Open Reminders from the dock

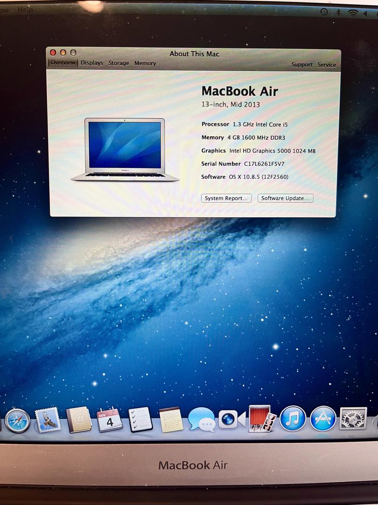click(140, 419)
